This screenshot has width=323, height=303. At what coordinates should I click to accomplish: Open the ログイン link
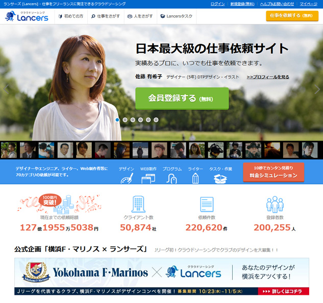[x=217, y=4]
